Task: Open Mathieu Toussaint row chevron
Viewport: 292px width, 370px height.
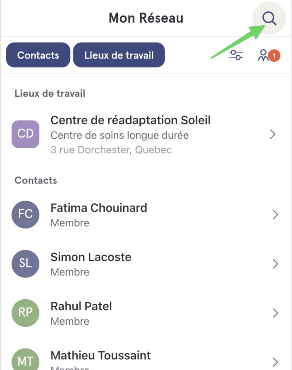Action: [x=275, y=362]
